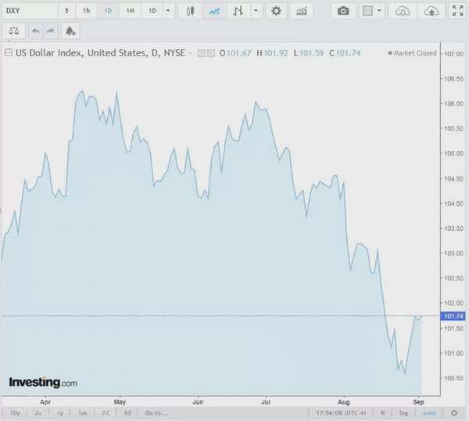Set range to 1d
The width and height of the screenshot is (469, 421).
[x=127, y=413]
